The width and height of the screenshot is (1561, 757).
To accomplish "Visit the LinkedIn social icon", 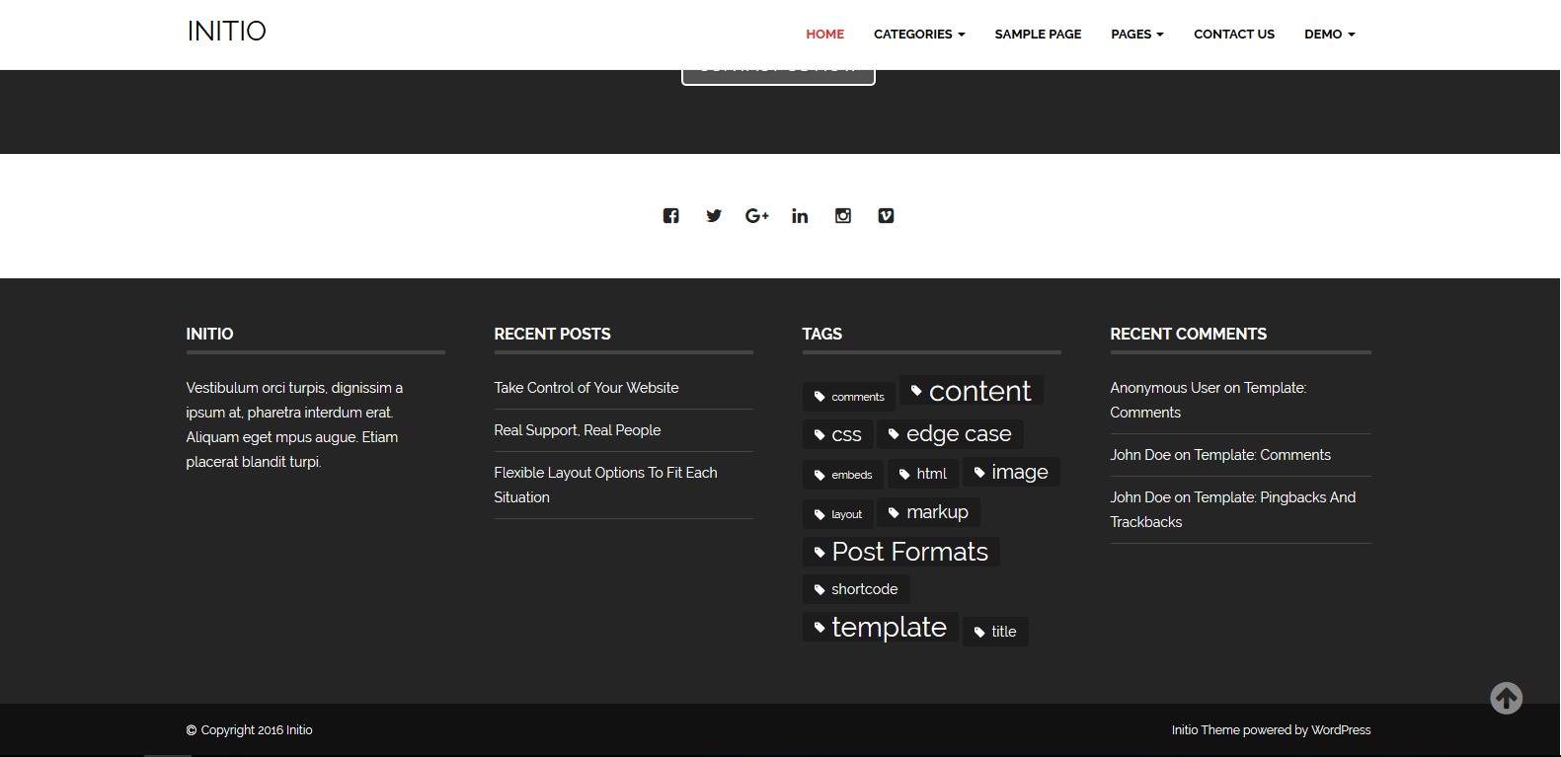I will click(x=800, y=216).
